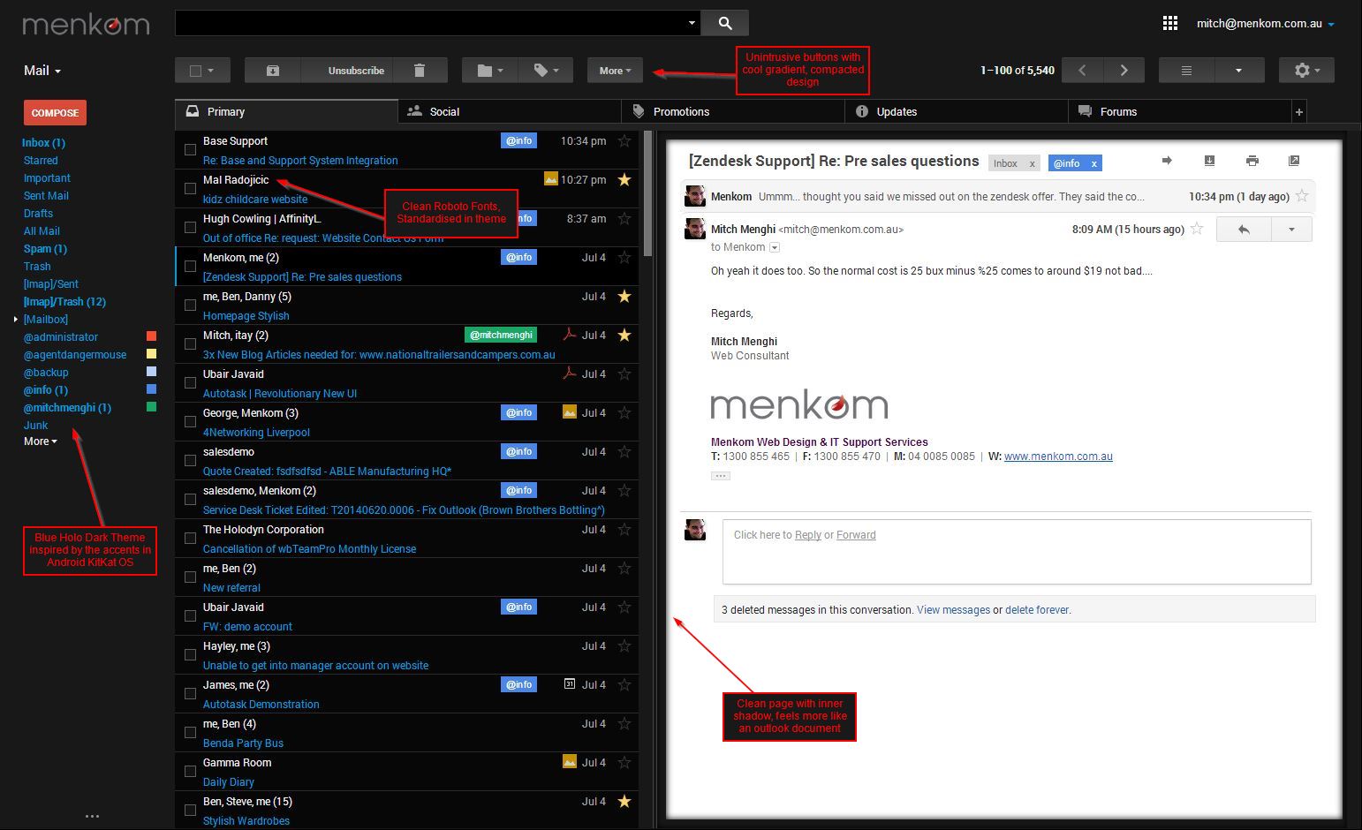The width and height of the screenshot is (1362, 830).
Task: Expand the settings gear dropdown
Action: tap(1306, 71)
